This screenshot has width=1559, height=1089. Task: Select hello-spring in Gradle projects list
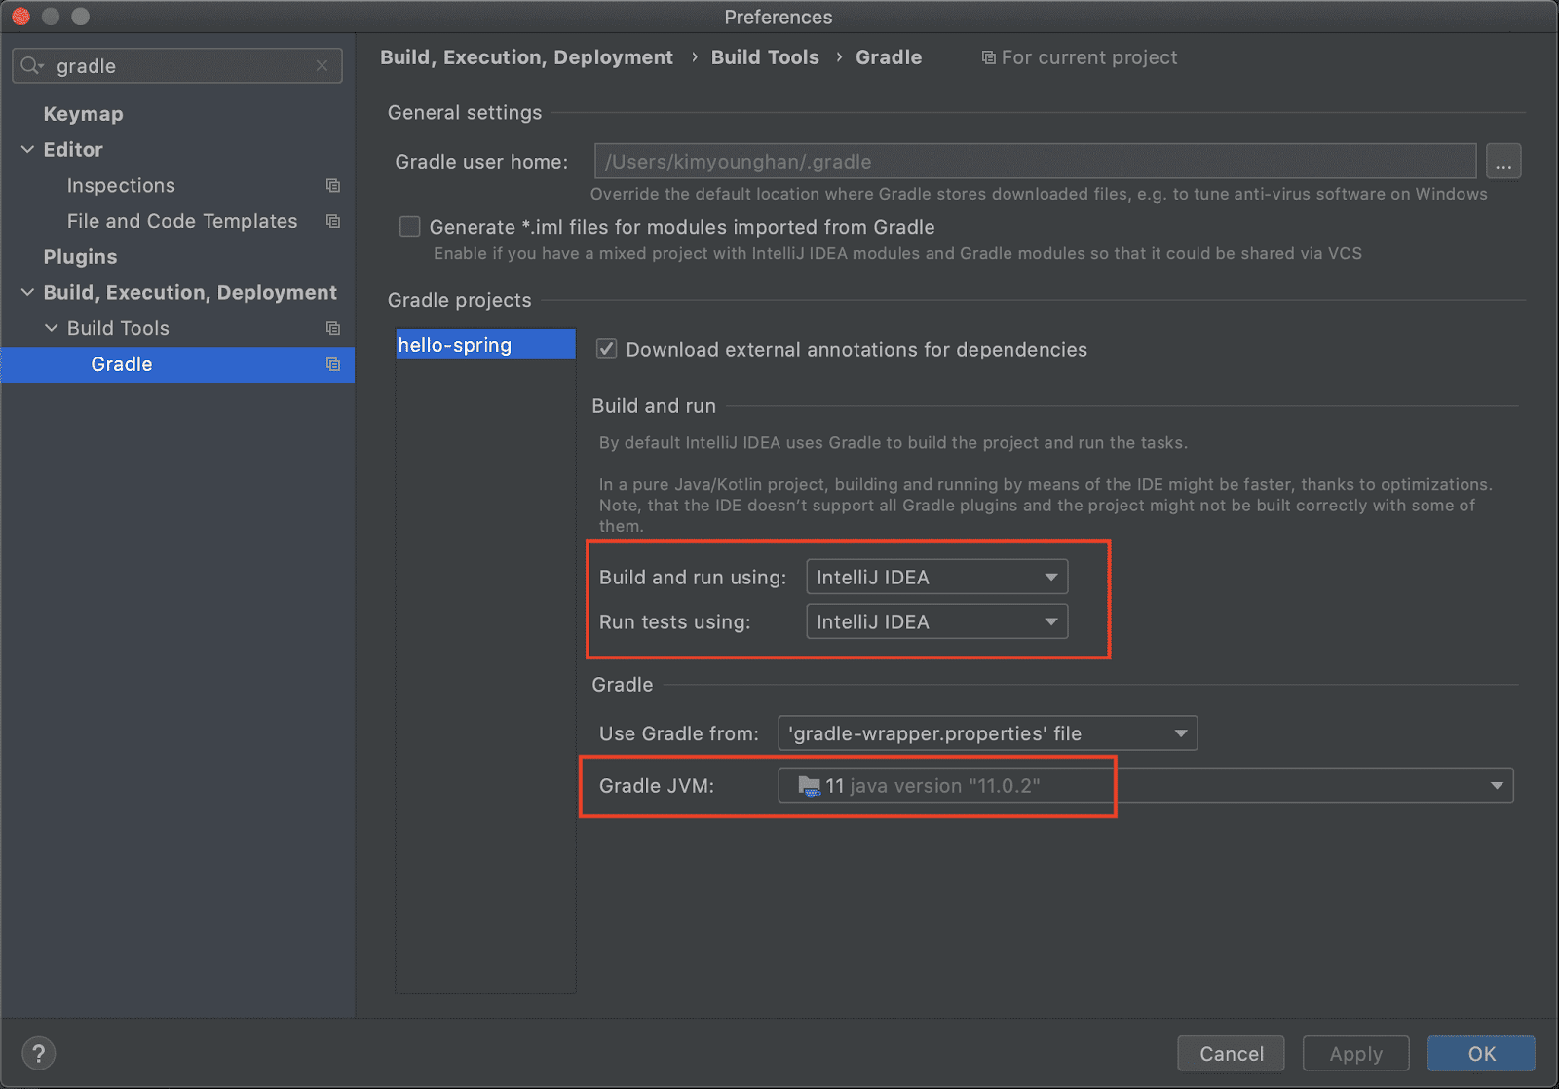click(485, 345)
